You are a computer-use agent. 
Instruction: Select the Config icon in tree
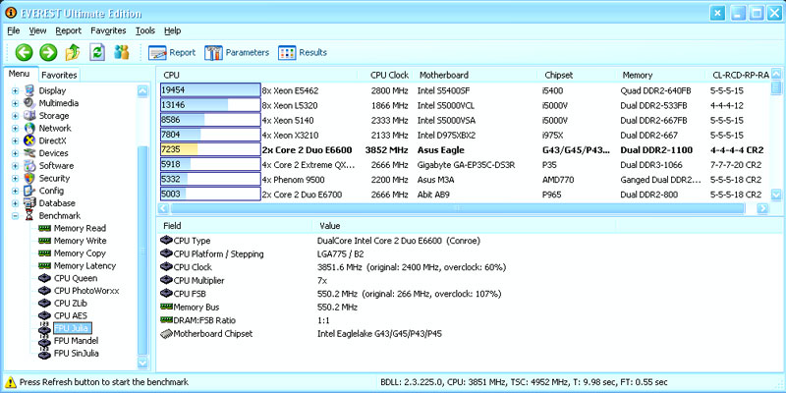click(29, 191)
